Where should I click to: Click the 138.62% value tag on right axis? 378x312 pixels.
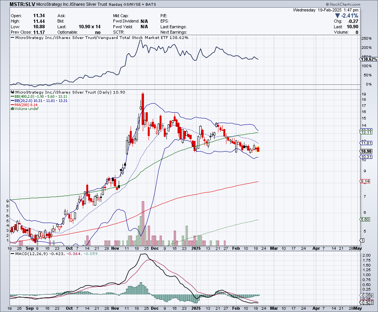coord(369,59)
